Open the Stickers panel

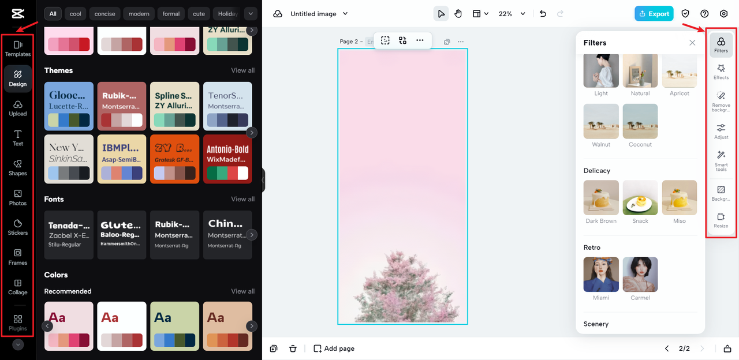click(x=17, y=227)
